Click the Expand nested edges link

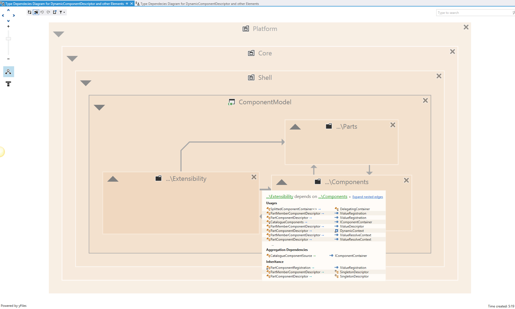[368, 197]
